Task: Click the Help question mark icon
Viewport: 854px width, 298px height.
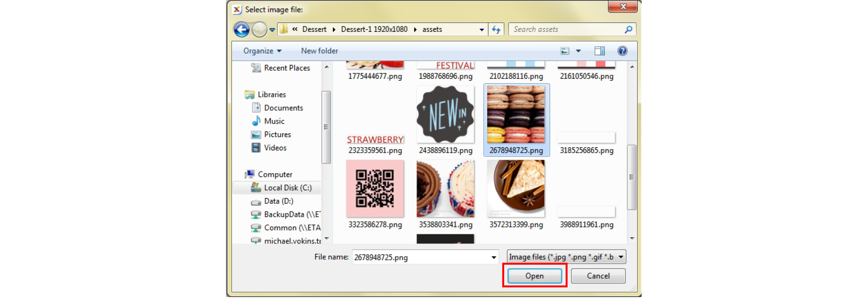Action: tap(622, 51)
